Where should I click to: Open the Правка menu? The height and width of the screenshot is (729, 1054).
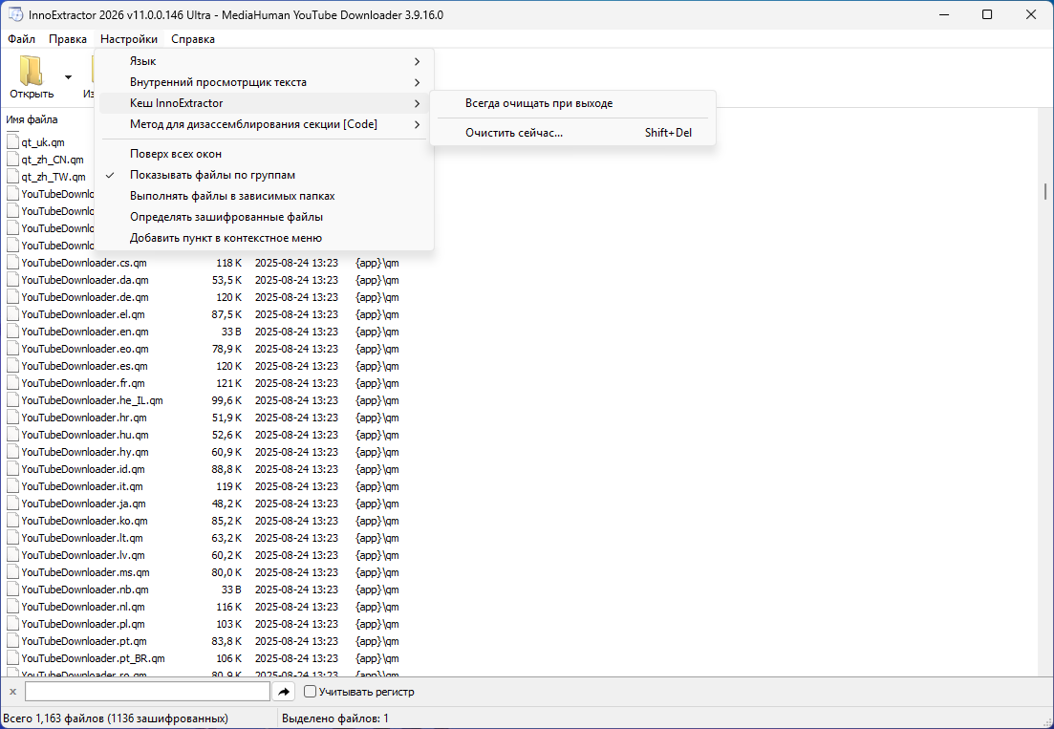pos(68,39)
